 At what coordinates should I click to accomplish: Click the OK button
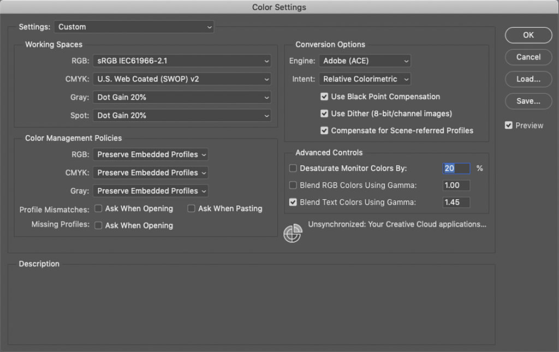528,35
